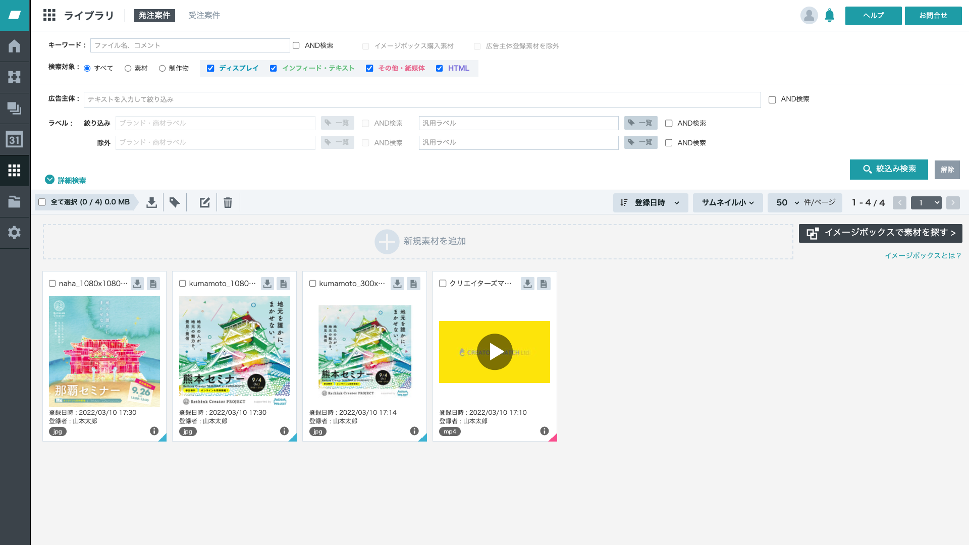Open サムネイル小 view dropdown
The image size is (969, 545).
(x=728, y=202)
